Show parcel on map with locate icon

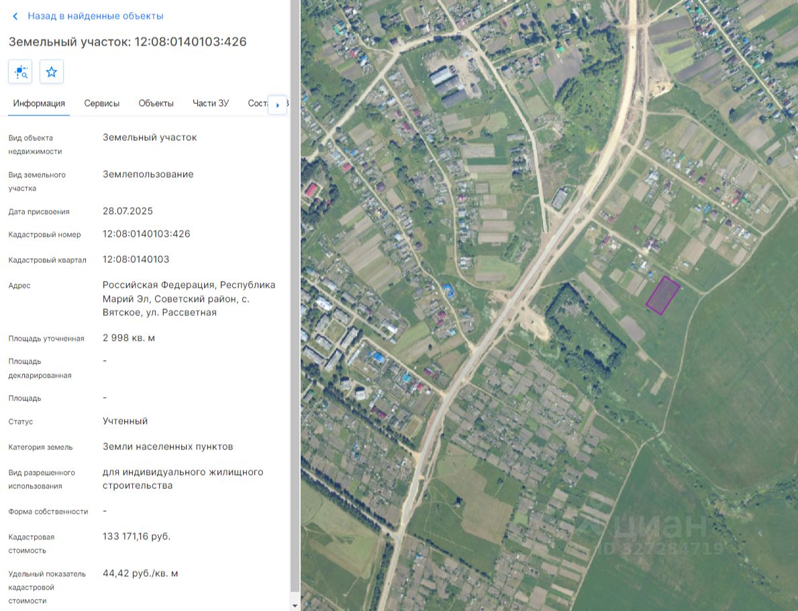pos(20,72)
